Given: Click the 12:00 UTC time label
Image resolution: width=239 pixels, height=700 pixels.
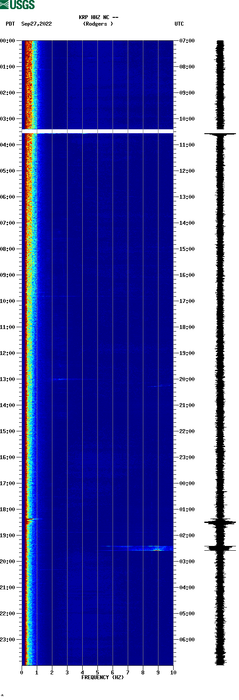Looking at the screenshot, I should coord(187,171).
